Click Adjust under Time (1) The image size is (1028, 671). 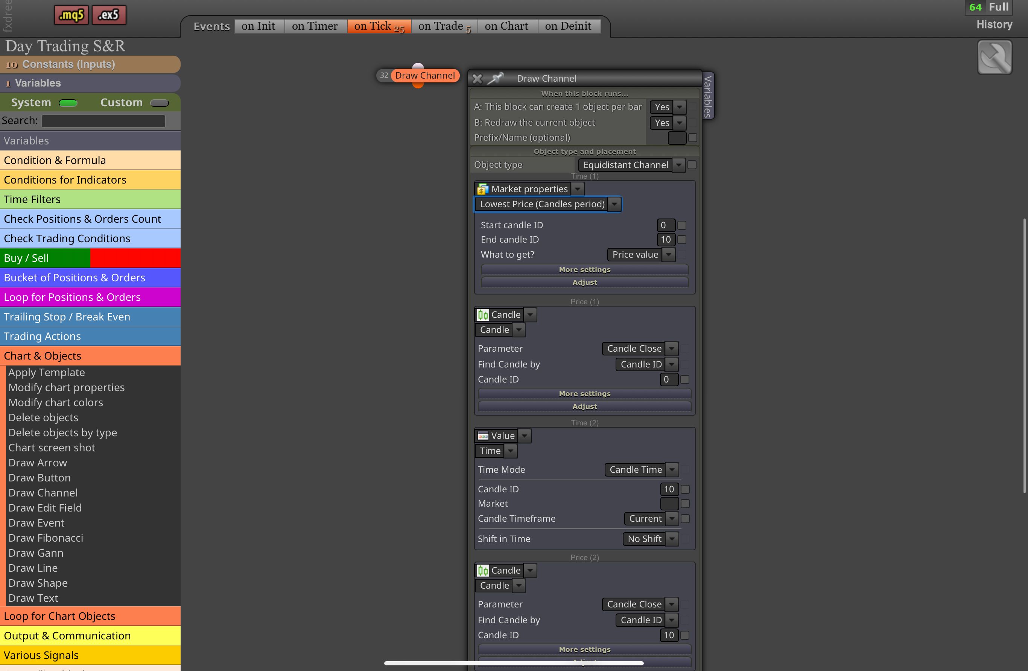point(584,282)
